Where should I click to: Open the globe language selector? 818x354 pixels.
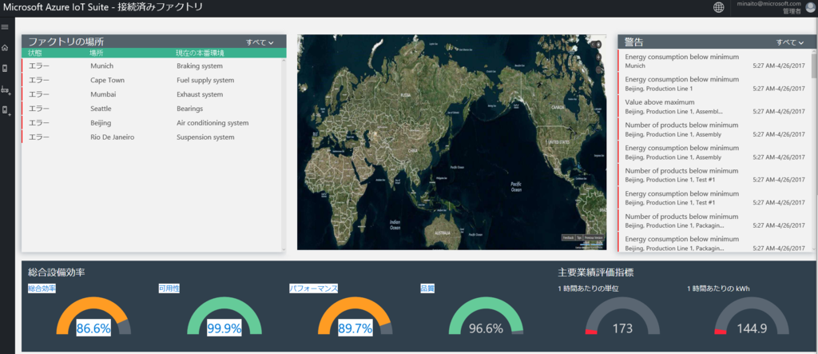(719, 6)
